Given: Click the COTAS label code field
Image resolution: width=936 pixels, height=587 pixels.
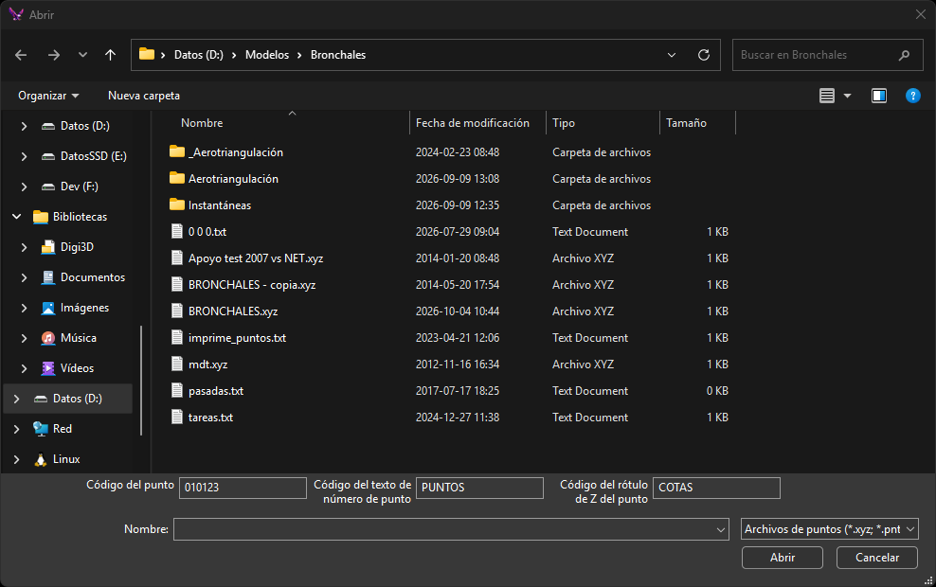Looking at the screenshot, I should pos(716,488).
